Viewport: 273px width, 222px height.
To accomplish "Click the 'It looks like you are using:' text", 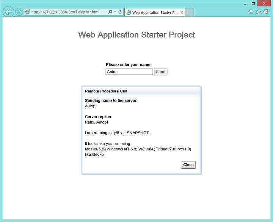I will click(108, 144).
